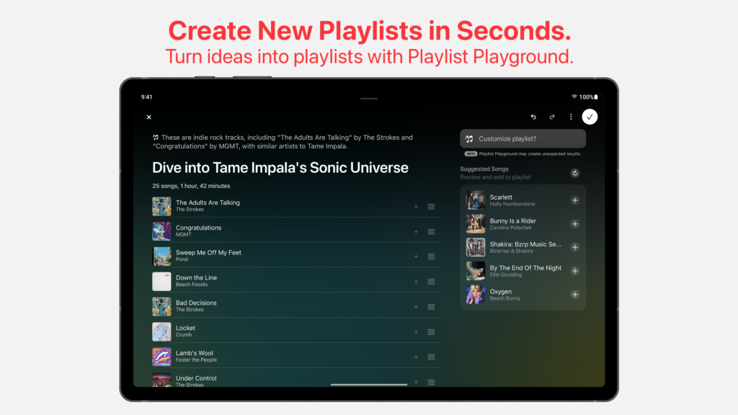This screenshot has height=415, width=738.
Task: Open Lamb's Wool album art thumbnail
Action: [161, 357]
